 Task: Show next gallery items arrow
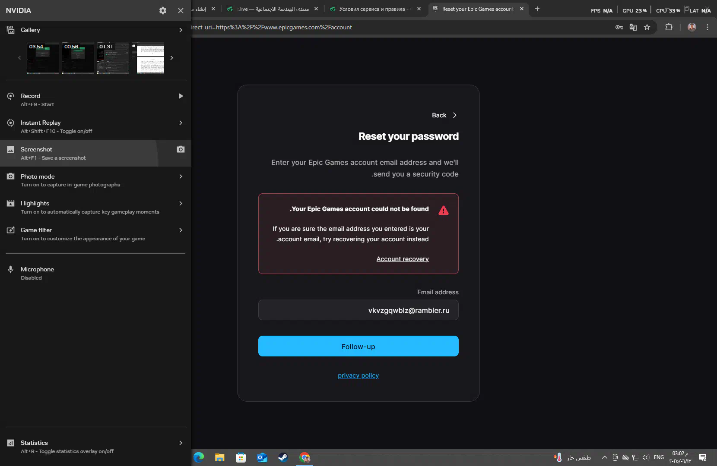coord(172,58)
